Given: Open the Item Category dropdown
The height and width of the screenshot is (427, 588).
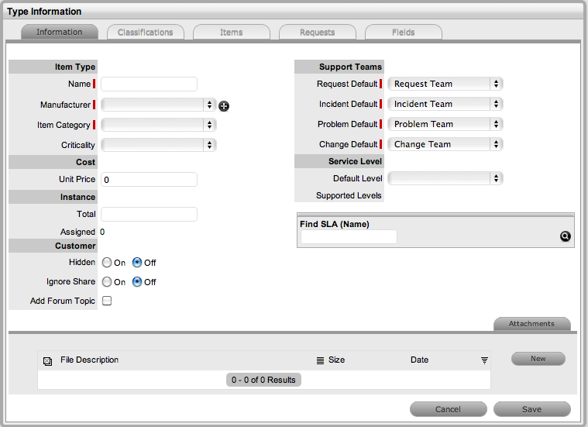Looking at the screenshot, I should 159,125.
